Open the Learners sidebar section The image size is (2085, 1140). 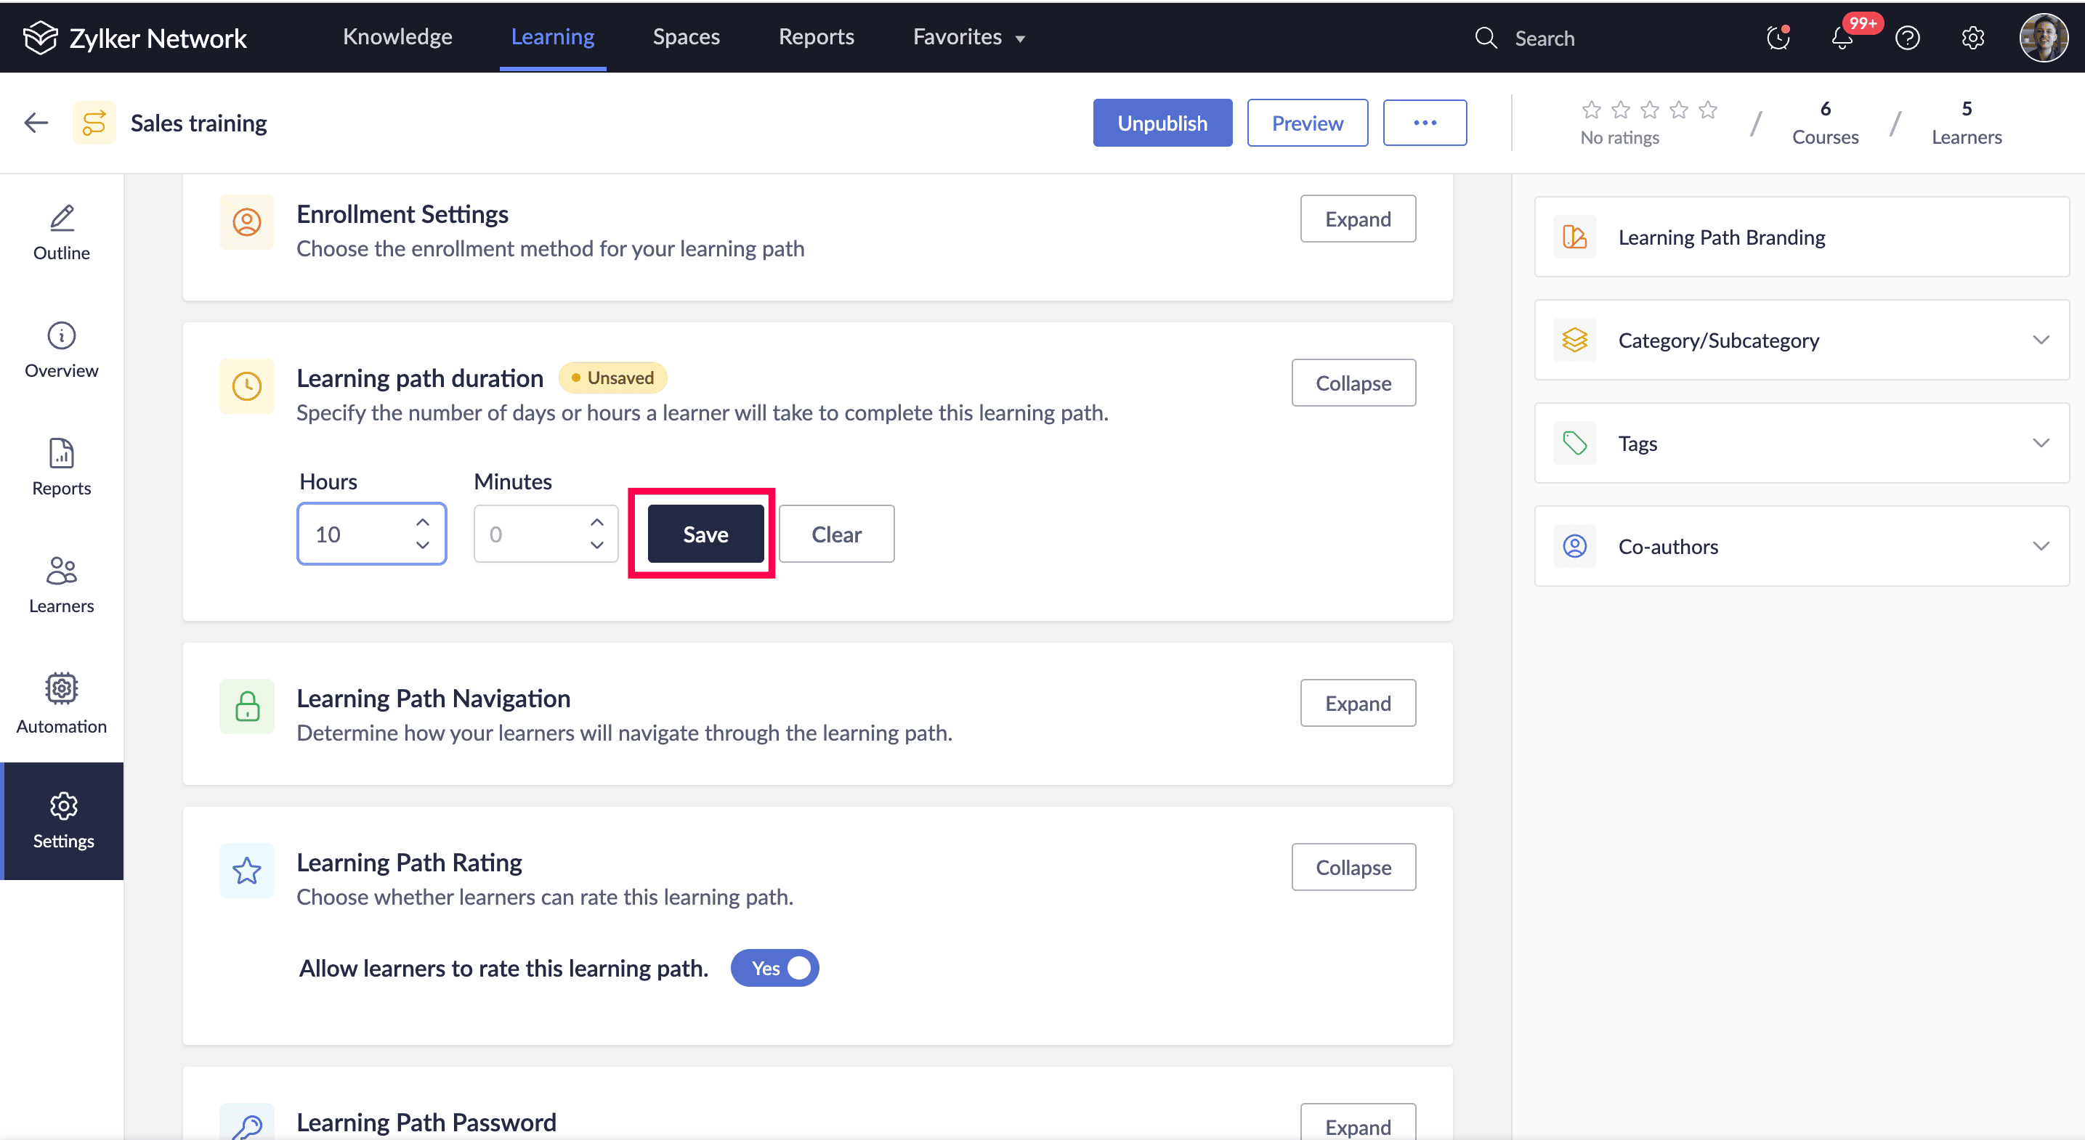point(62,584)
